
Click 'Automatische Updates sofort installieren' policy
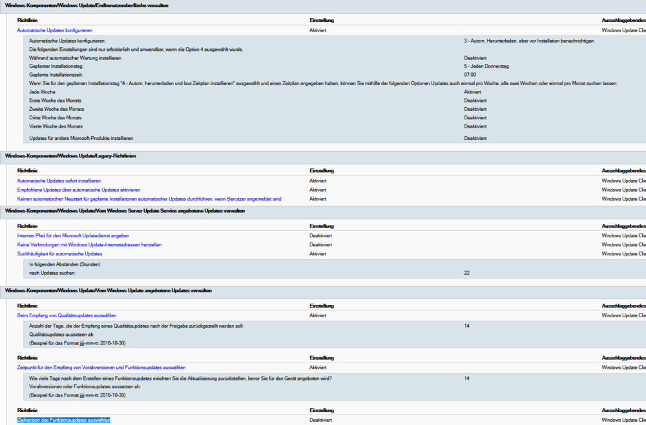(59, 181)
